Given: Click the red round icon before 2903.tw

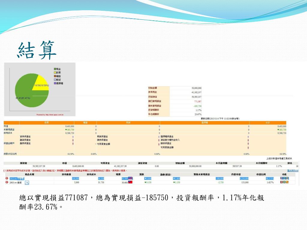Looking at the screenshot, I should click(7, 182).
